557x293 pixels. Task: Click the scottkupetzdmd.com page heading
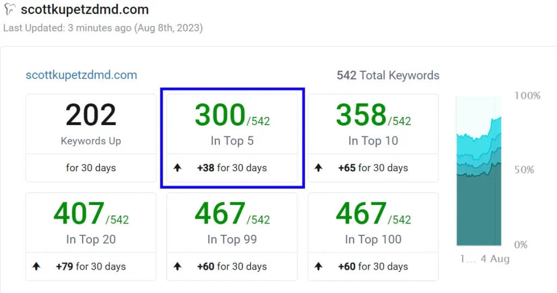pos(85,10)
